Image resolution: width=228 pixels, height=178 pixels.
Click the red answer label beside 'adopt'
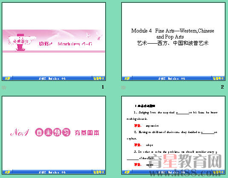137,145
